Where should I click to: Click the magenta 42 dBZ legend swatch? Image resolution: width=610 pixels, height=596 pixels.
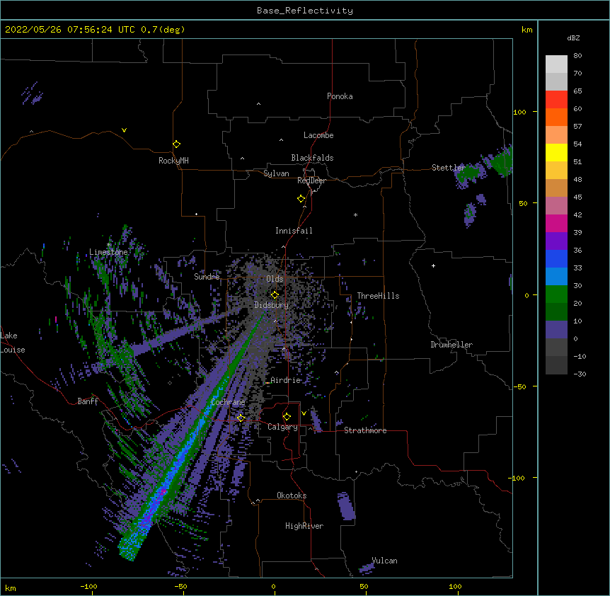coord(556,223)
